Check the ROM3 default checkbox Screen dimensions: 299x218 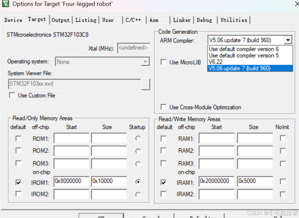18,163
